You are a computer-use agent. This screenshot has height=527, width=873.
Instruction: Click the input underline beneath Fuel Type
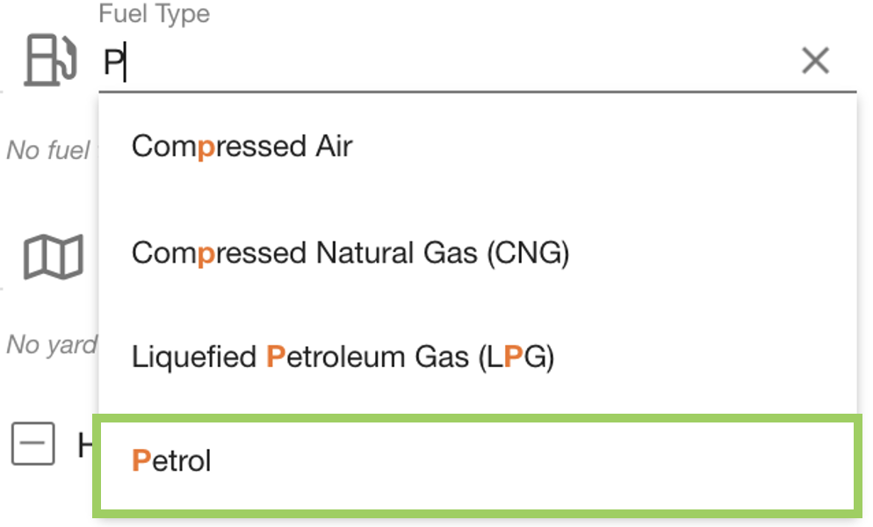[474, 90]
